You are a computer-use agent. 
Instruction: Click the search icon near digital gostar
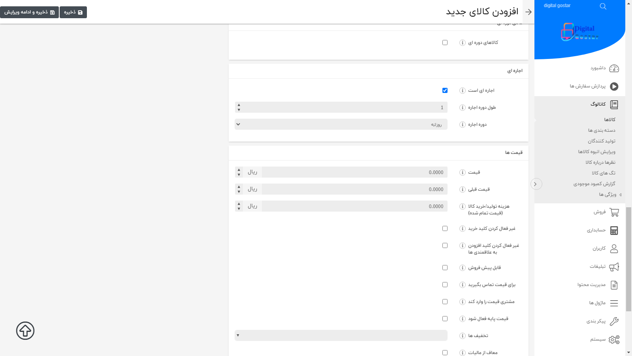coord(603,6)
